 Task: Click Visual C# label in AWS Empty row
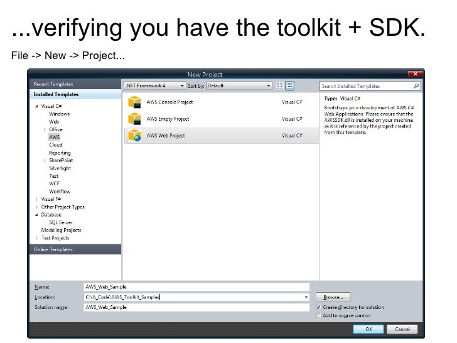click(x=292, y=119)
